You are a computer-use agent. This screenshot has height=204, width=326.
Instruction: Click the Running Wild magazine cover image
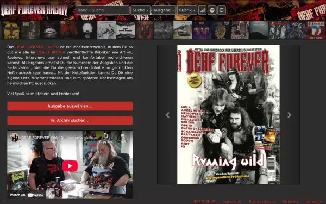[x=228, y=114]
